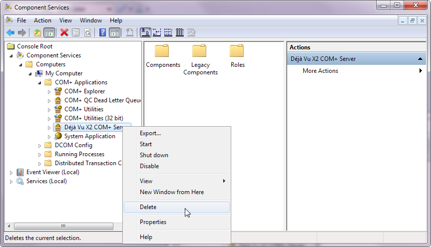The width and height of the screenshot is (431, 247).
Task: Select My Computer in the tree
Action: pos(64,73)
